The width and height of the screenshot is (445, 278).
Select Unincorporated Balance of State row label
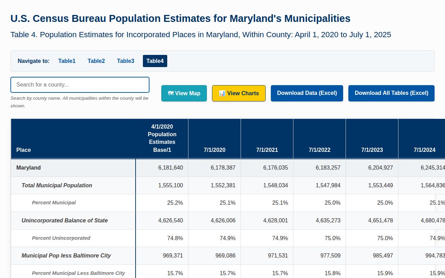point(65,221)
